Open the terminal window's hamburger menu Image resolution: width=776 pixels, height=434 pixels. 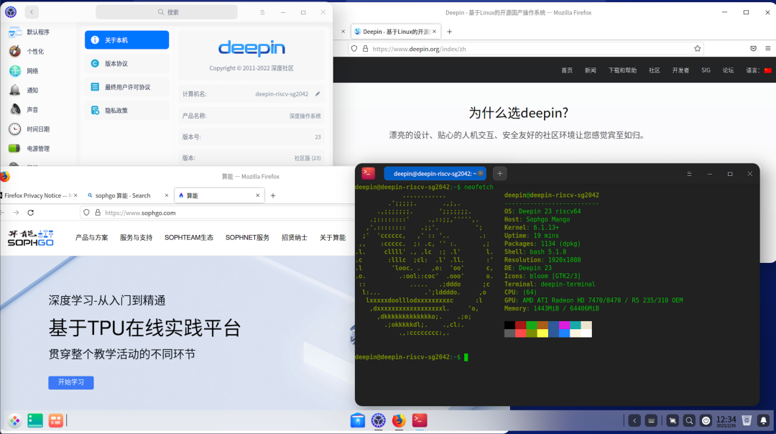click(689, 174)
